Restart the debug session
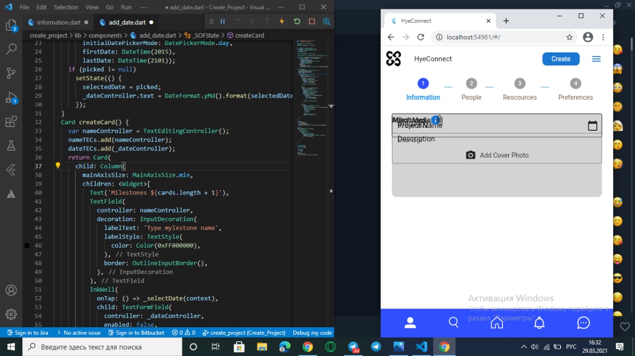Image resolution: width=635 pixels, height=356 pixels. click(x=297, y=21)
